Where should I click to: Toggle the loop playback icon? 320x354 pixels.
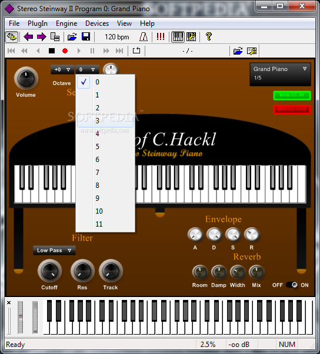(x=136, y=50)
